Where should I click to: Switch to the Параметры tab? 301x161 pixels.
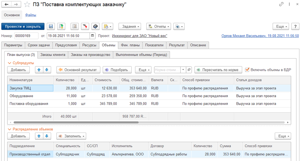pyautogui.click(x=13, y=45)
